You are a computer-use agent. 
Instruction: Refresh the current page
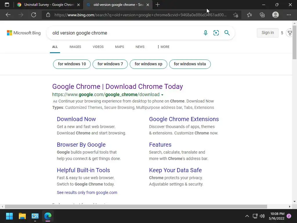(x=34, y=15)
